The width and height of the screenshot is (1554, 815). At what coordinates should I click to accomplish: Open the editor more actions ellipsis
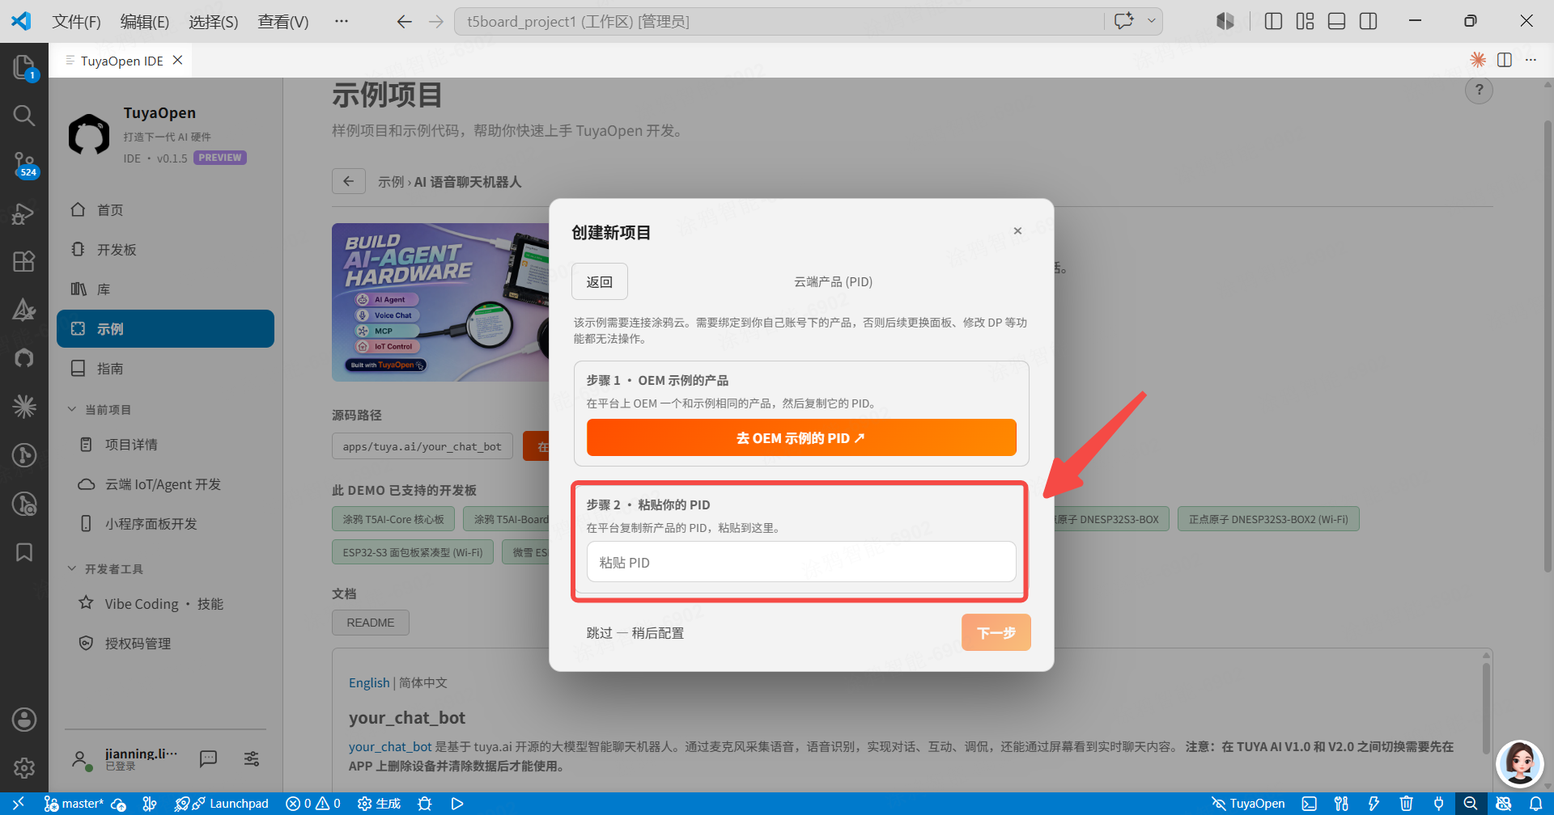coord(1531,60)
